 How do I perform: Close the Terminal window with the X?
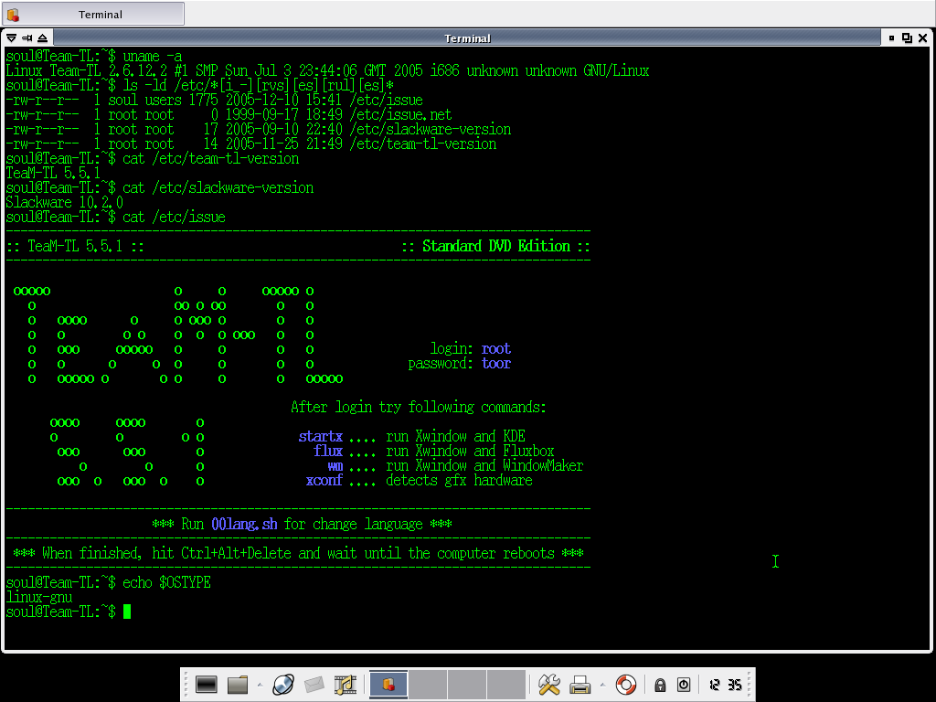coord(922,38)
